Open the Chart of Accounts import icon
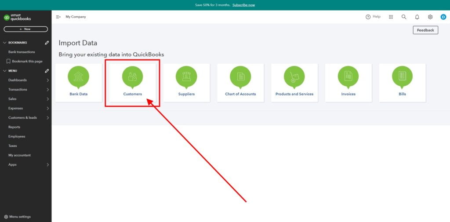450x222 pixels. (240, 76)
